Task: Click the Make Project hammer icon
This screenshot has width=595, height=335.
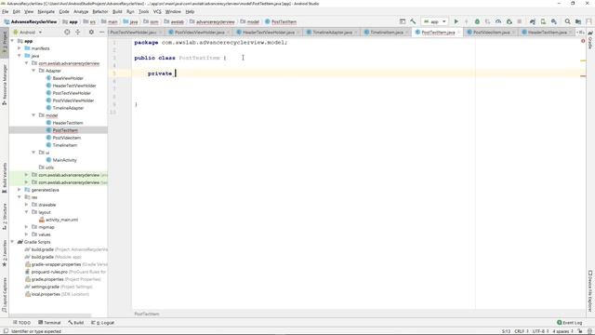Action: pyautogui.click(x=413, y=21)
